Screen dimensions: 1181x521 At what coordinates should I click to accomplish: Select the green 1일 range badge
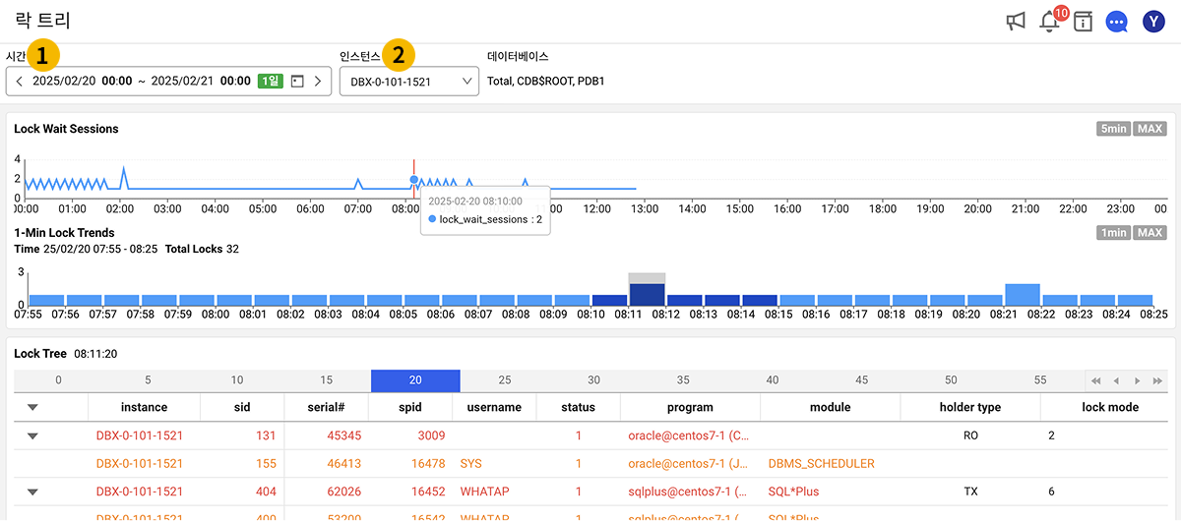270,82
